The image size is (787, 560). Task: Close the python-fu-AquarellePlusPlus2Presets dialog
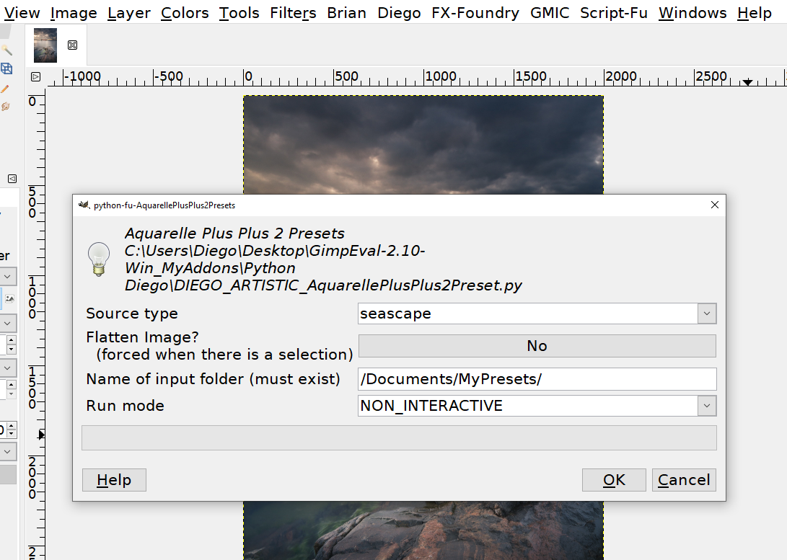pos(715,205)
